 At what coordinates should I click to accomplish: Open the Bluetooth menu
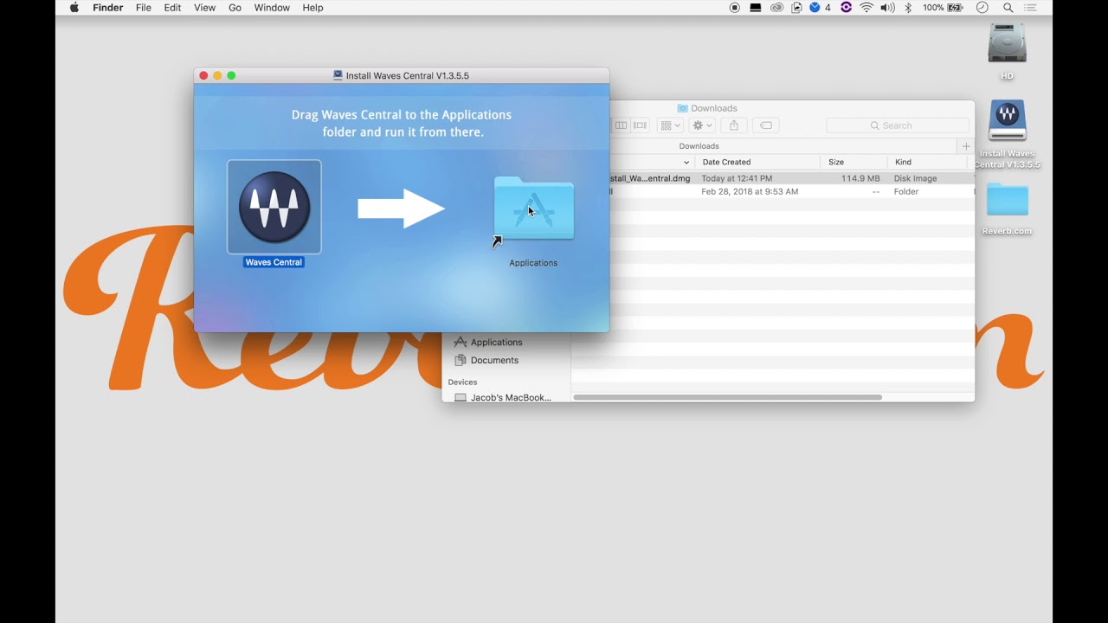coord(908,8)
